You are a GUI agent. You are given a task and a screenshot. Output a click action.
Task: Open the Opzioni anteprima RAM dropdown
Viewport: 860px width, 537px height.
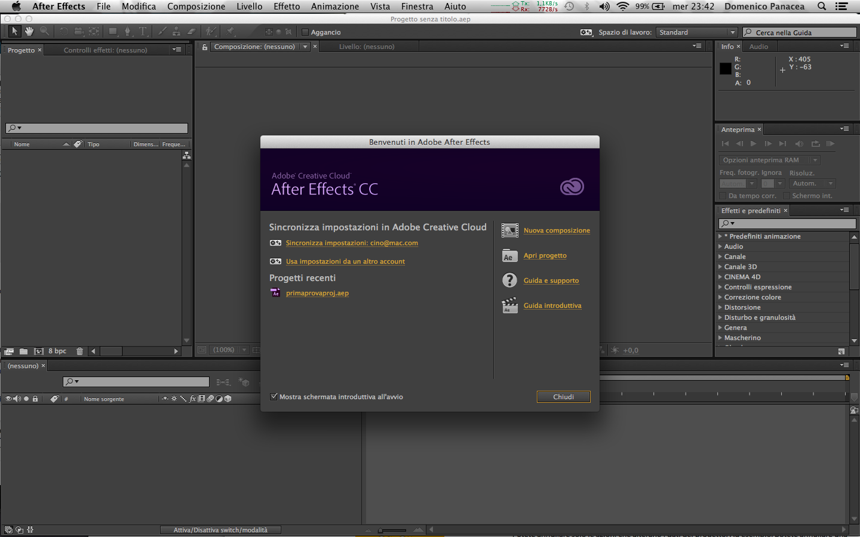[x=769, y=160]
